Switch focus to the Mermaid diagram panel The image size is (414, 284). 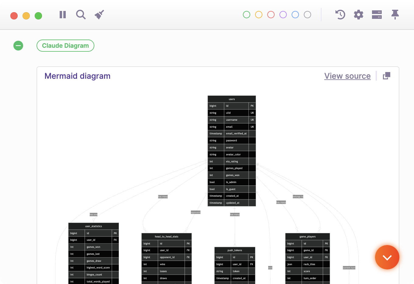pyautogui.click(x=78, y=76)
